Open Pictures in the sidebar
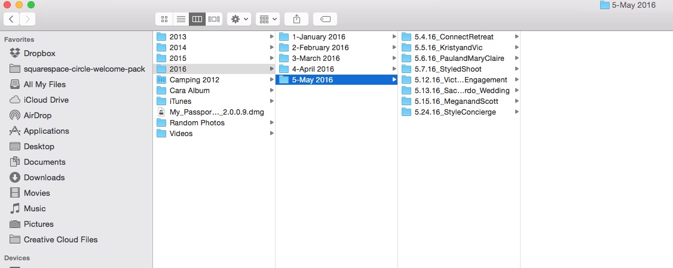 (39, 224)
